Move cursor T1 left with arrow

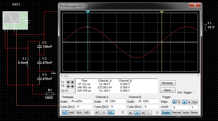point(68,82)
